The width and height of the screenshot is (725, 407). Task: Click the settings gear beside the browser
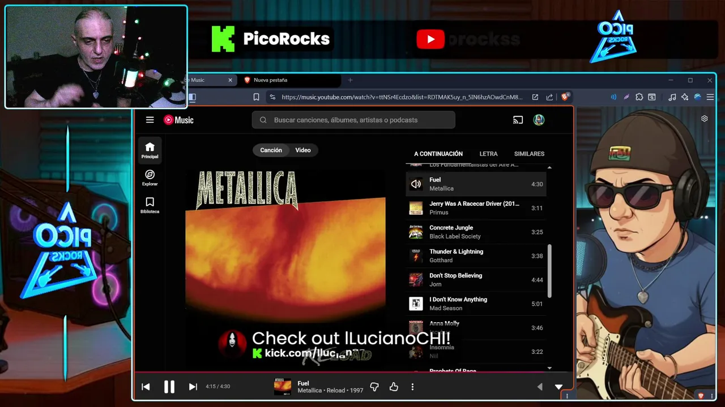(705, 119)
